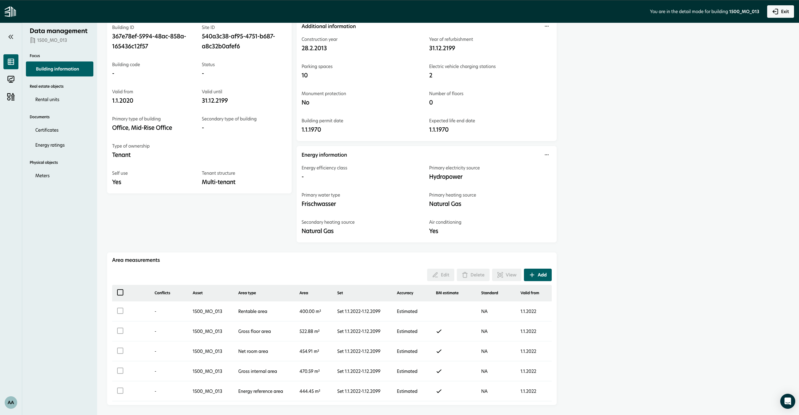Open the Certificates document section
The image size is (799, 415).
pyautogui.click(x=47, y=130)
